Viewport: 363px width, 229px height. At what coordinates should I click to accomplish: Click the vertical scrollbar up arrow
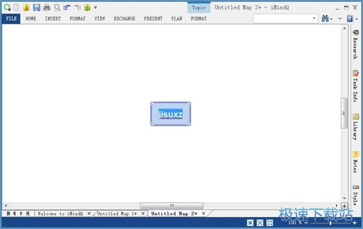click(344, 29)
